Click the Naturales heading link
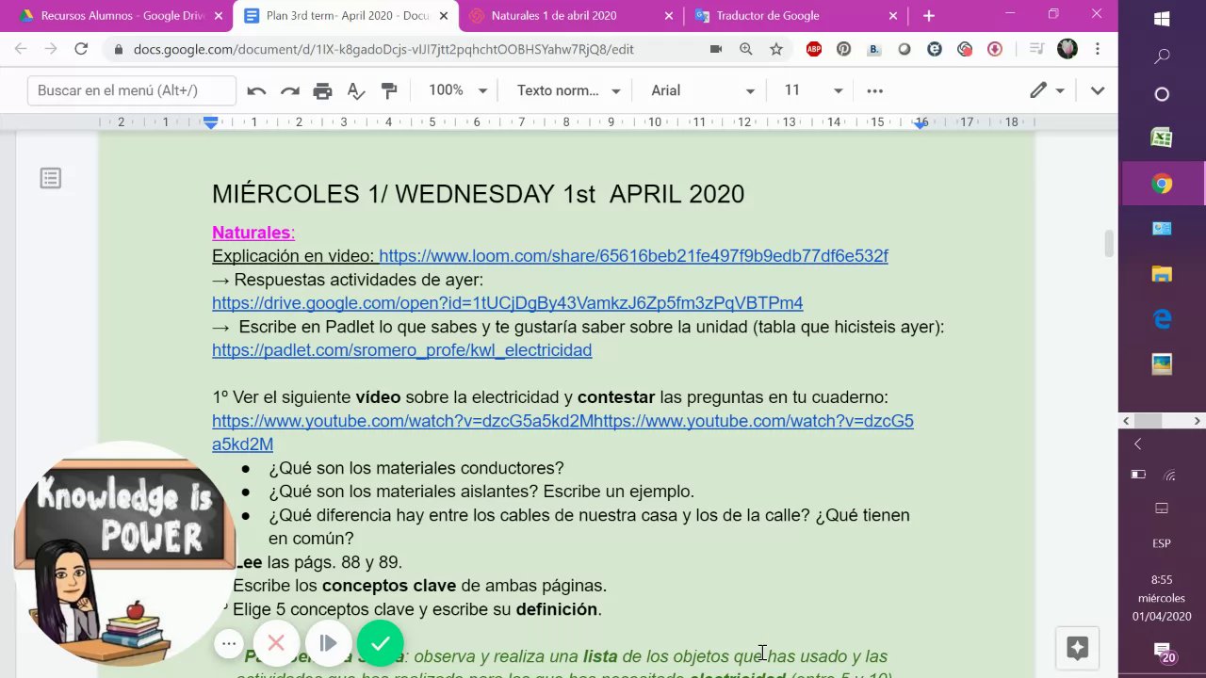Image resolution: width=1206 pixels, height=678 pixels. [253, 233]
